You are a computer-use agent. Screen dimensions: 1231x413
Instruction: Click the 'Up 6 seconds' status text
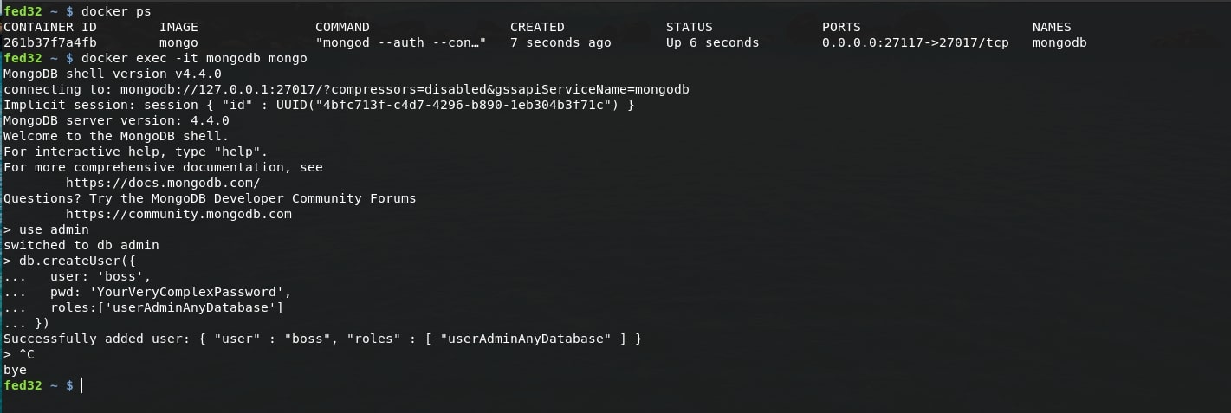click(x=712, y=42)
